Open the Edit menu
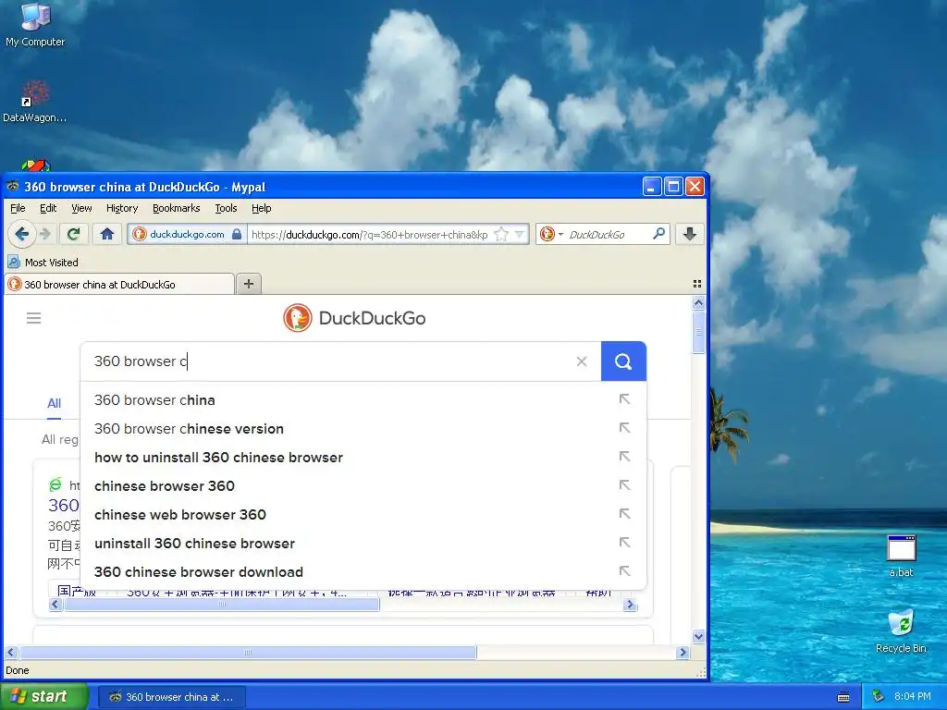The width and height of the screenshot is (947, 710). (48, 208)
